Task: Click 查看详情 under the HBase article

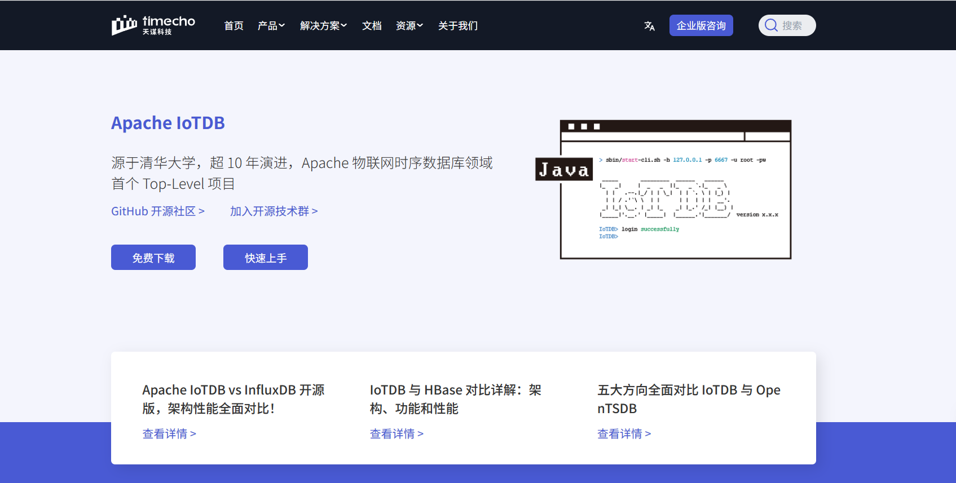Action: tap(397, 434)
